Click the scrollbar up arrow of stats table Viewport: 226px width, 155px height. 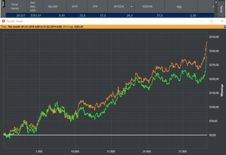pos(216,2)
